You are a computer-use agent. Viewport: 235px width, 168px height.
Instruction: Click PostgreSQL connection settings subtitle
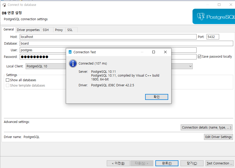click(x=26, y=19)
